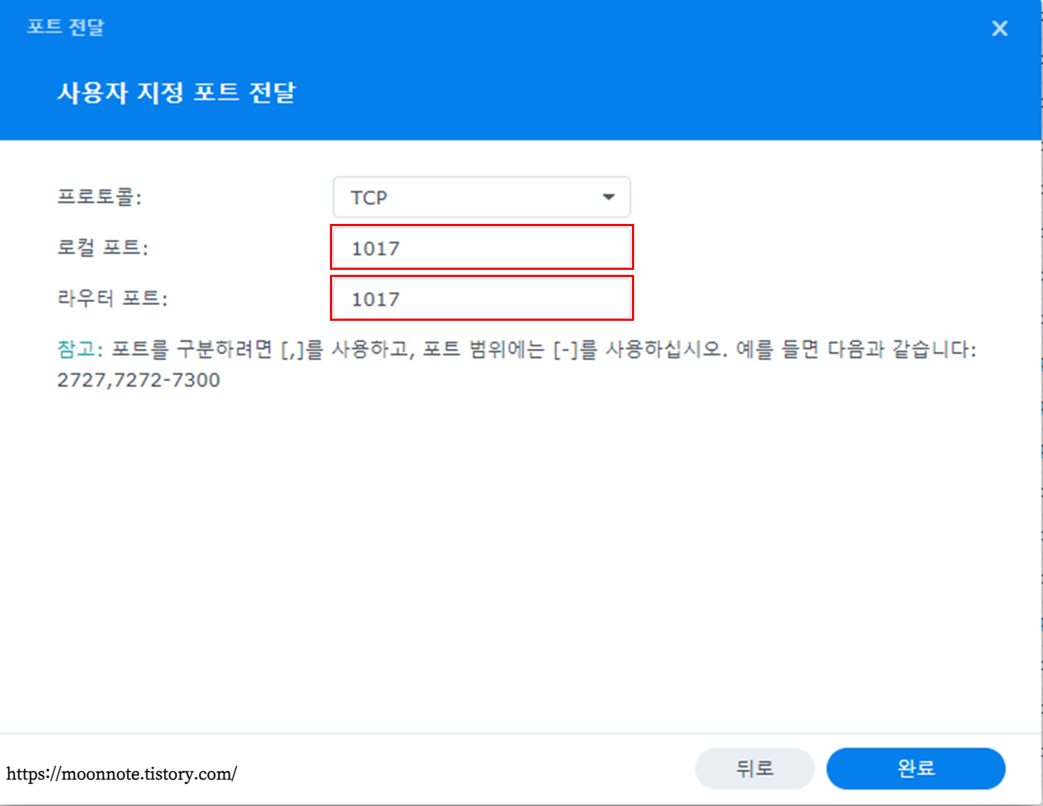Click the 사용자 지정 포트 전달 heading

coord(176,93)
